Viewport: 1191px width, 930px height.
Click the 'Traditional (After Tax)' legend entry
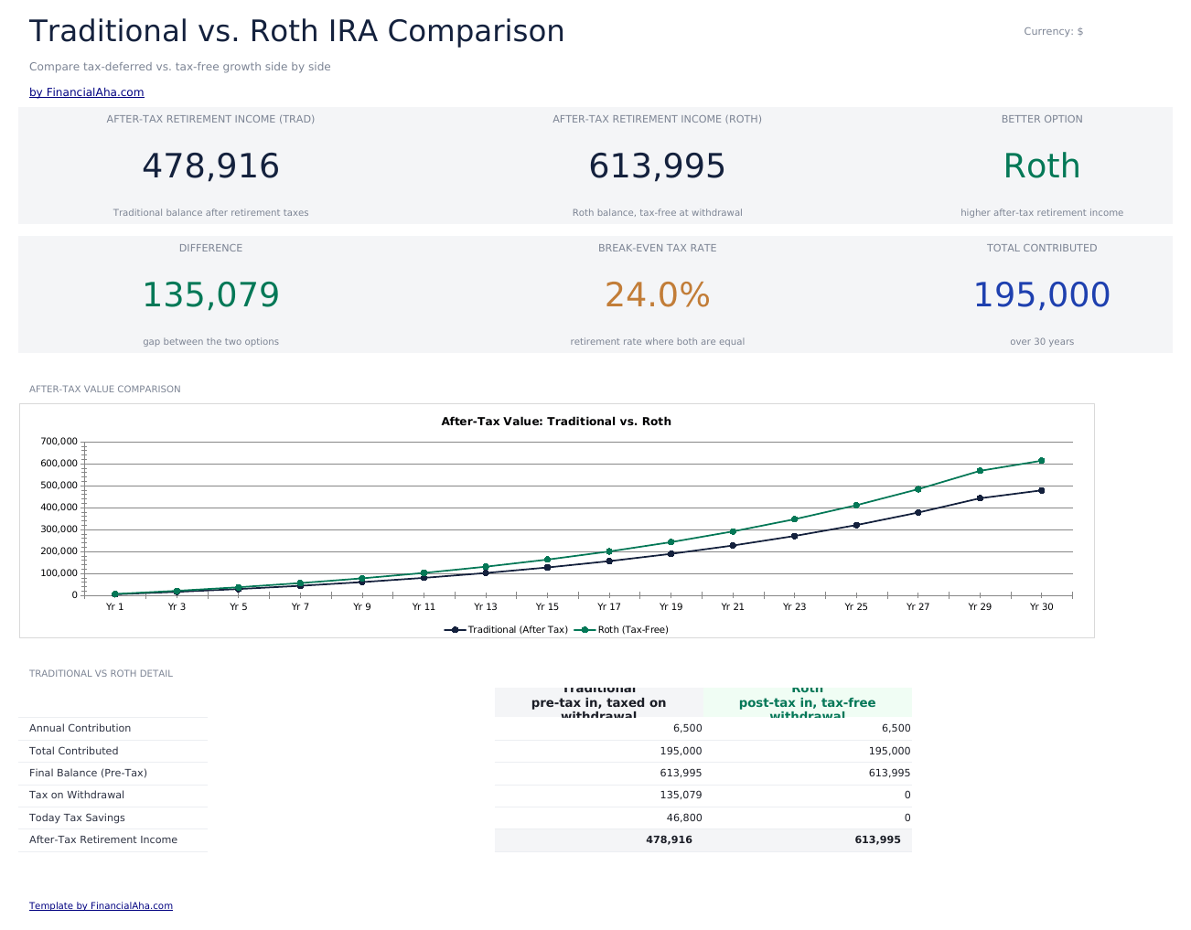(506, 630)
